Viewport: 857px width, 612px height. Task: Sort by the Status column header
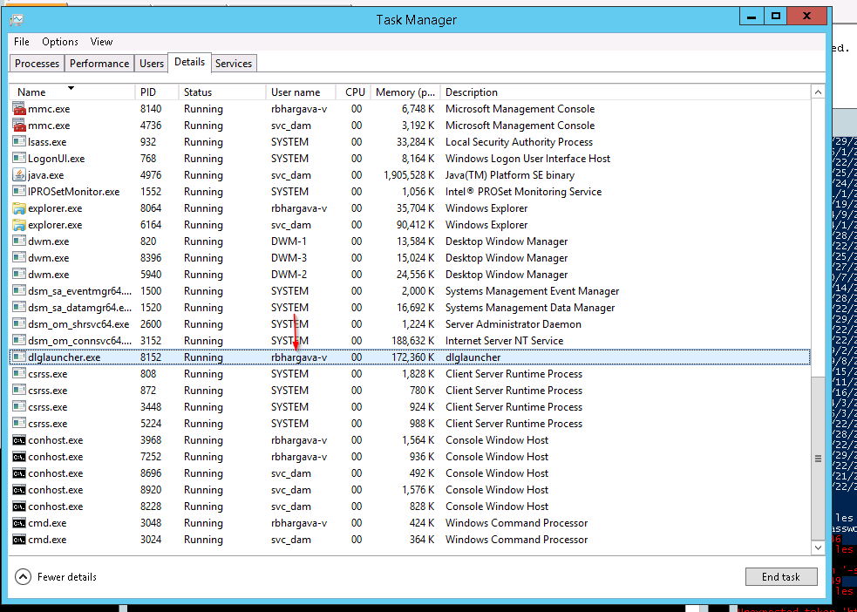222,92
